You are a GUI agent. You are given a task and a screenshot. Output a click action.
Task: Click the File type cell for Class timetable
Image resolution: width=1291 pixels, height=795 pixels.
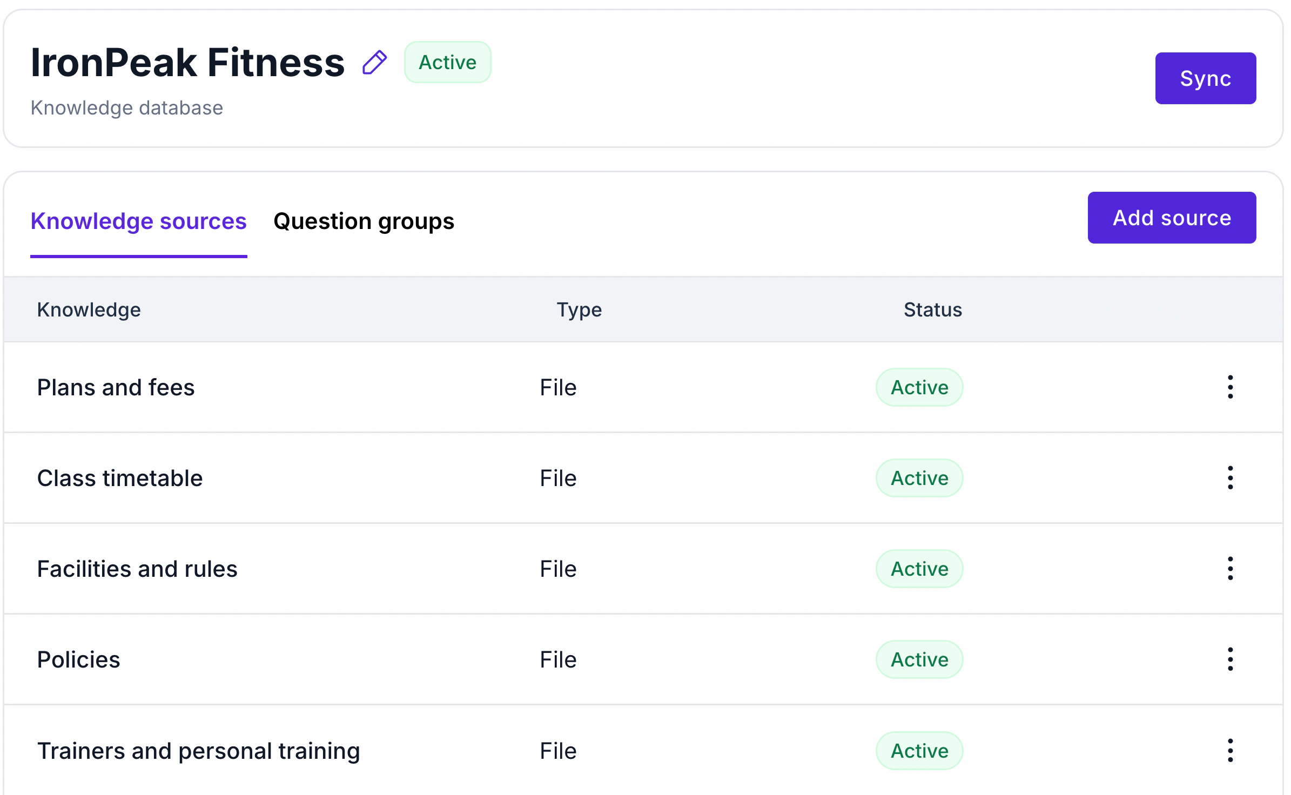click(x=559, y=478)
